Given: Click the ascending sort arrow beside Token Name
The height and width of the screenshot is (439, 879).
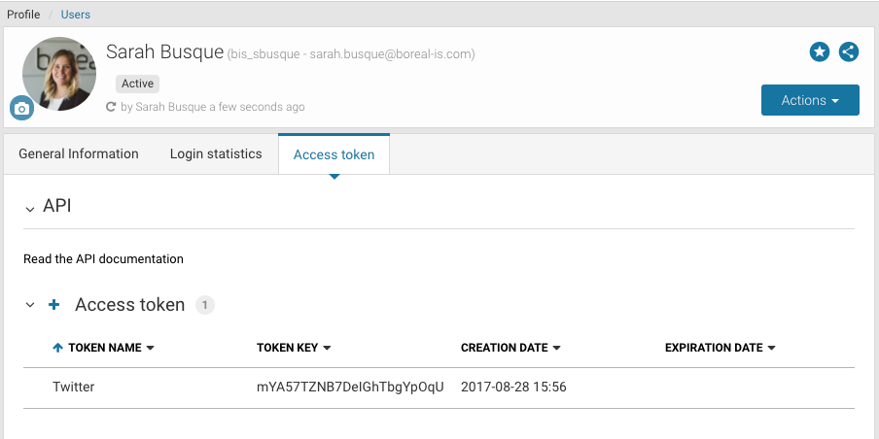Looking at the screenshot, I should click(57, 348).
